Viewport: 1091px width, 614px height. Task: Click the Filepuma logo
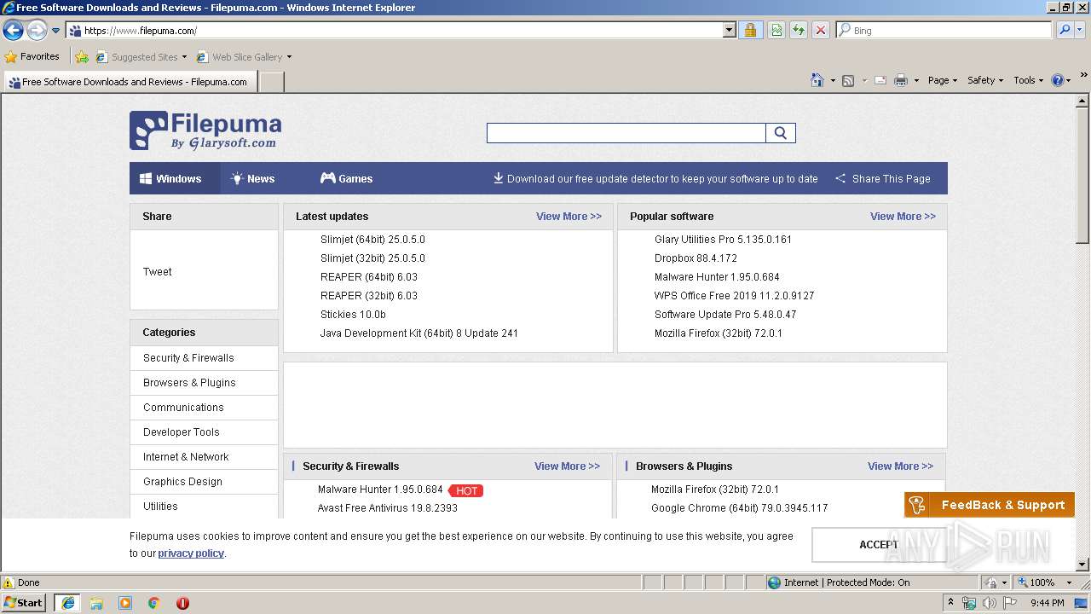click(x=205, y=130)
